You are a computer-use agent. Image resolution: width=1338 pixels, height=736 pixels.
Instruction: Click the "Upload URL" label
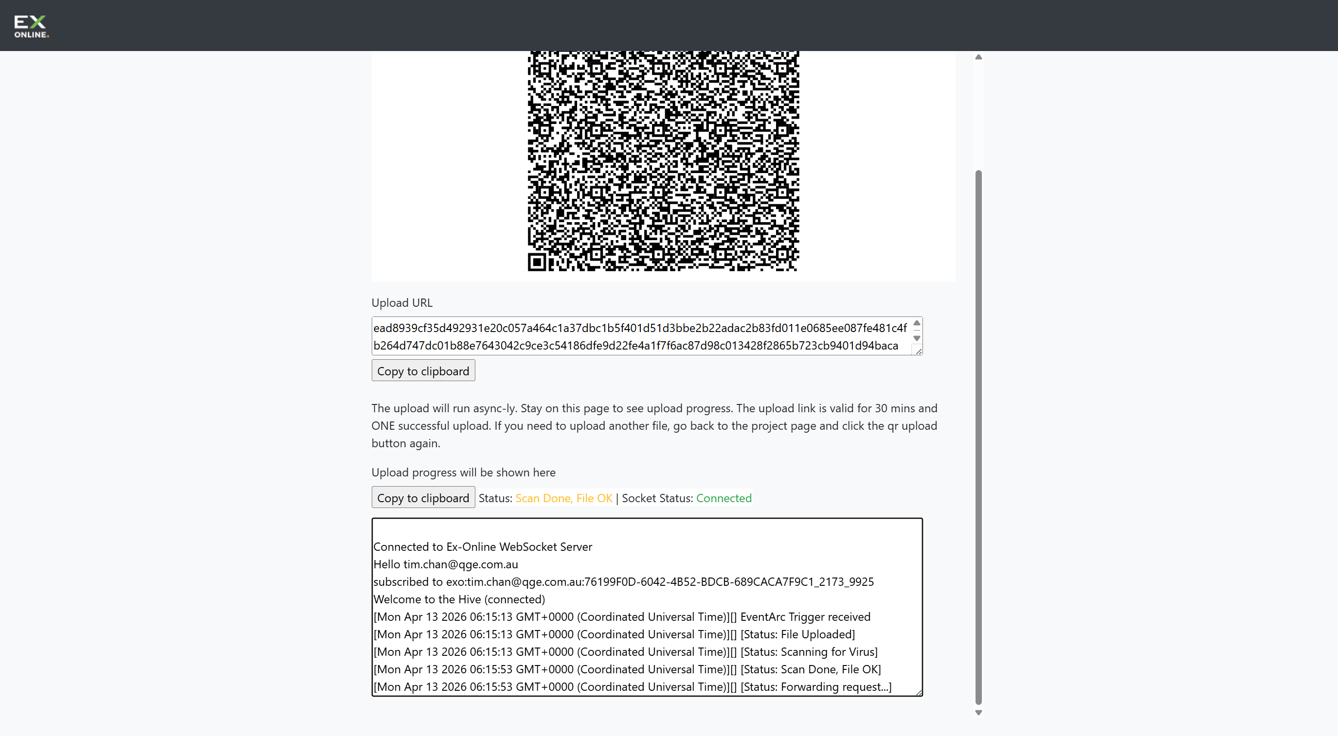401,302
